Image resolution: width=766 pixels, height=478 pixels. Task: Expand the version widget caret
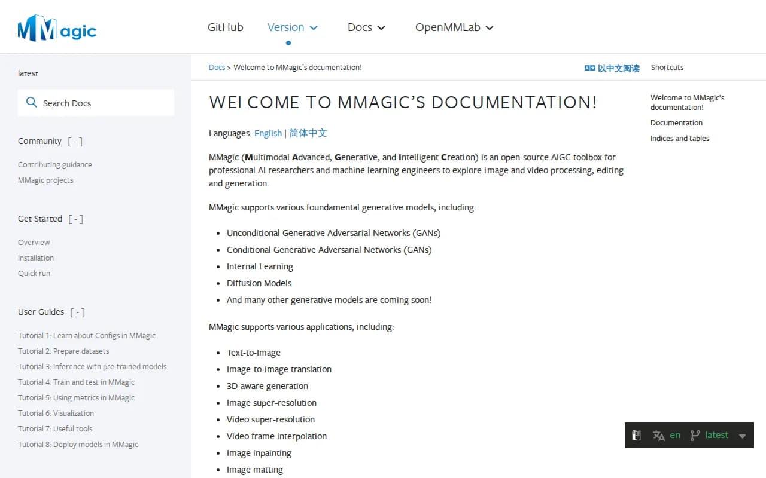tap(742, 436)
